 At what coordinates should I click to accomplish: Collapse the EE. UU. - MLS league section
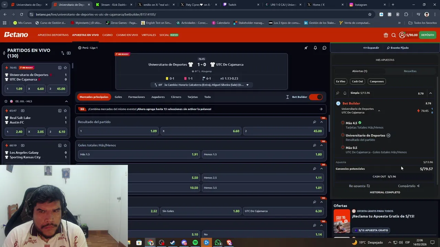[66, 102]
